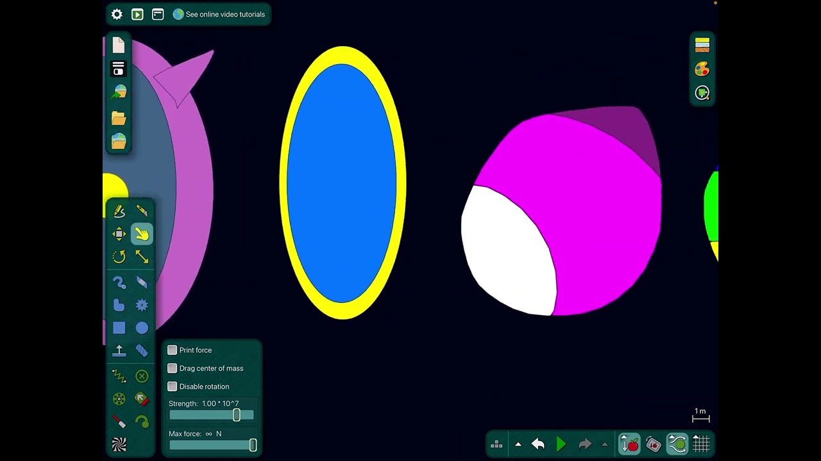Viewport: 821px width, 461px height.
Task: Select the Spring tool
Action: point(119,376)
